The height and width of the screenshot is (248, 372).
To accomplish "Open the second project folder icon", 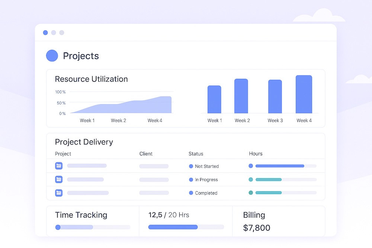I will (59, 179).
